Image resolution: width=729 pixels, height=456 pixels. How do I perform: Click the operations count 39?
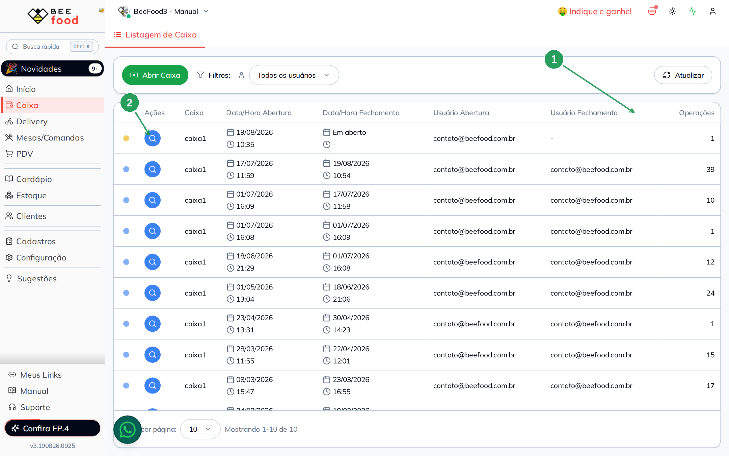coord(710,169)
